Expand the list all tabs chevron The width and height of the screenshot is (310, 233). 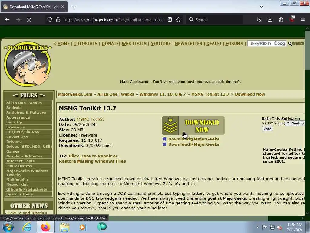pyautogui.click(x=261, y=7)
